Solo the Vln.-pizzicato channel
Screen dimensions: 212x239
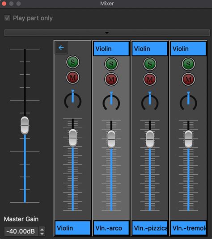click(150, 64)
